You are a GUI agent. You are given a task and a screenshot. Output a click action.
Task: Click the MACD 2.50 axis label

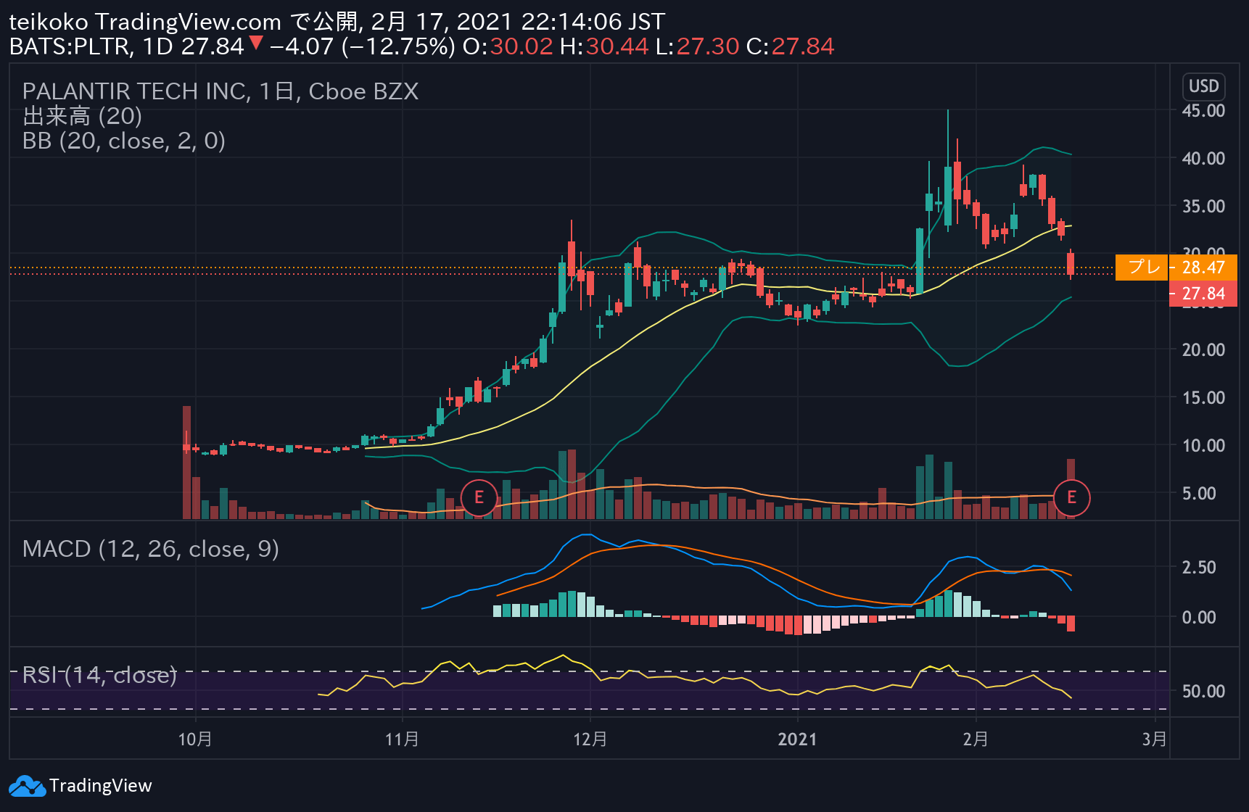pos(1199,568)
